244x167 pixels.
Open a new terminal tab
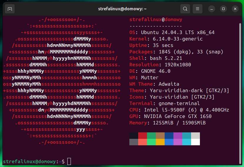pos(10,9)
